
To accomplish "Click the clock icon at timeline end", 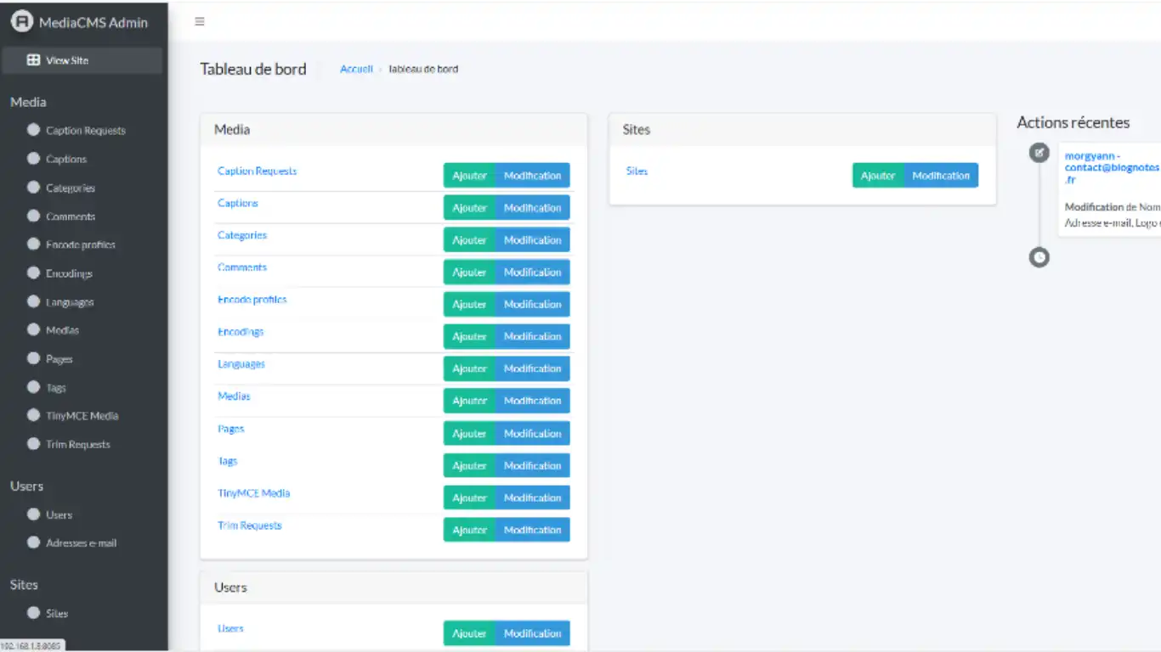I will [1039, 256].
